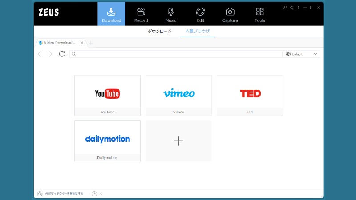356x200 pixels.
Task: Open the Tools module
Action: tap(260, 14)
